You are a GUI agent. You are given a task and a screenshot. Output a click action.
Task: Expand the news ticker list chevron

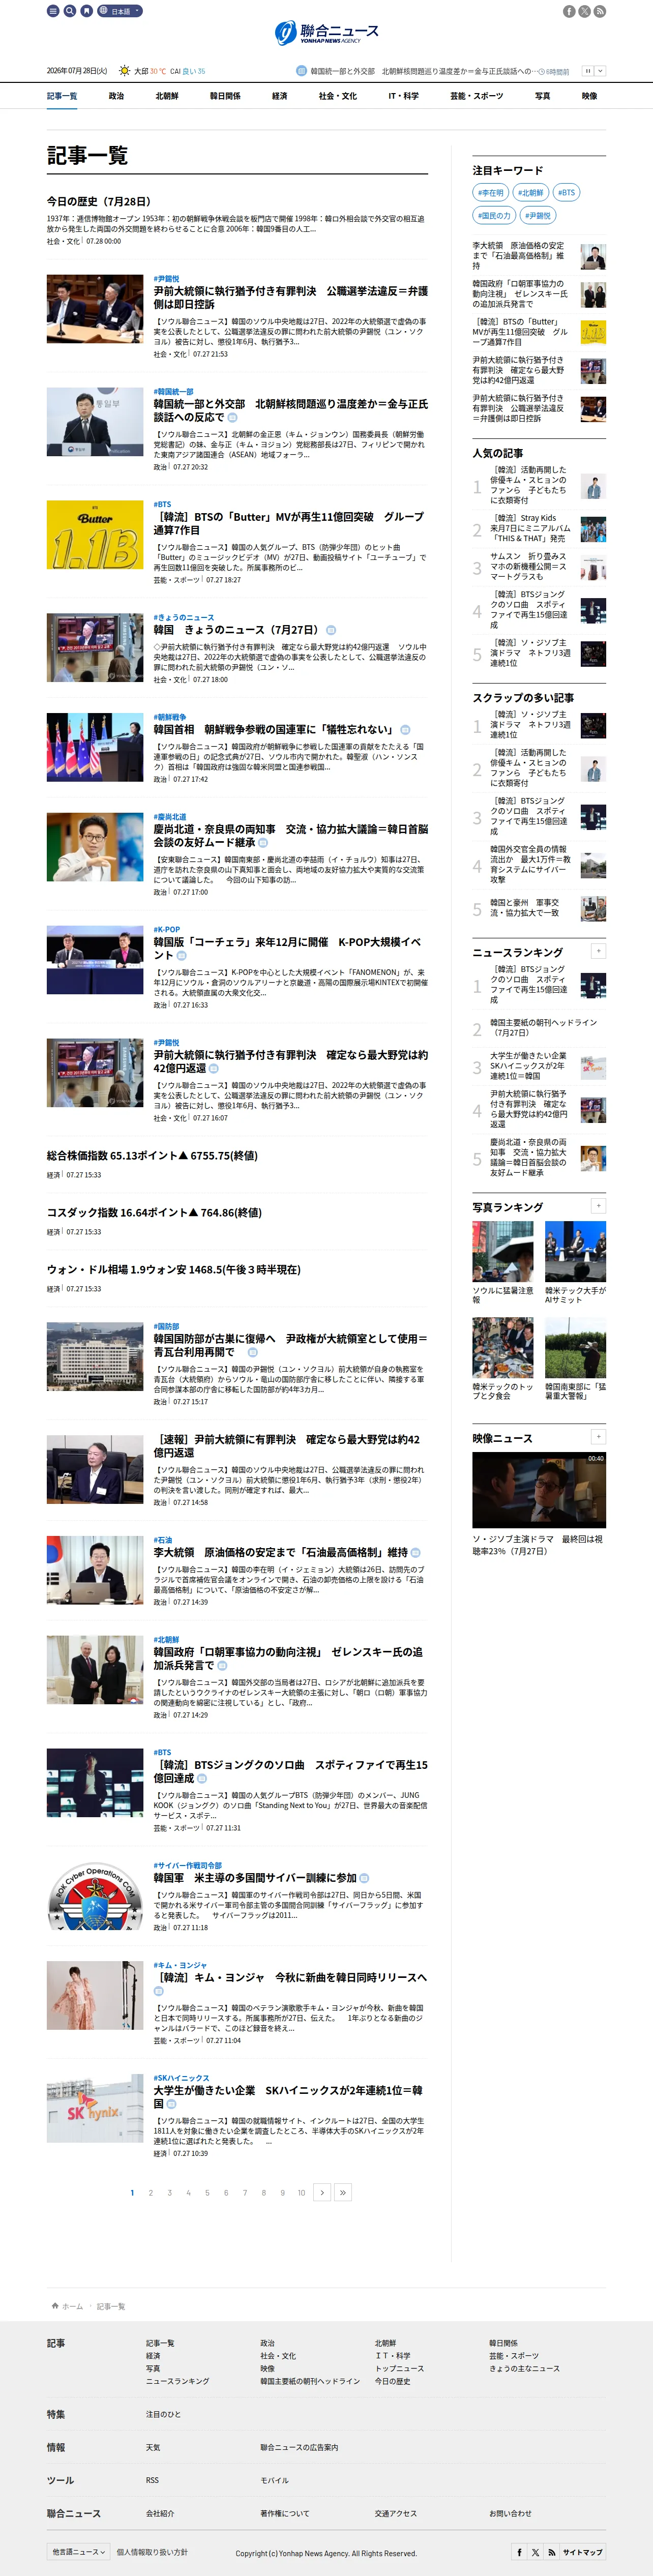click(x=600, y=71)
